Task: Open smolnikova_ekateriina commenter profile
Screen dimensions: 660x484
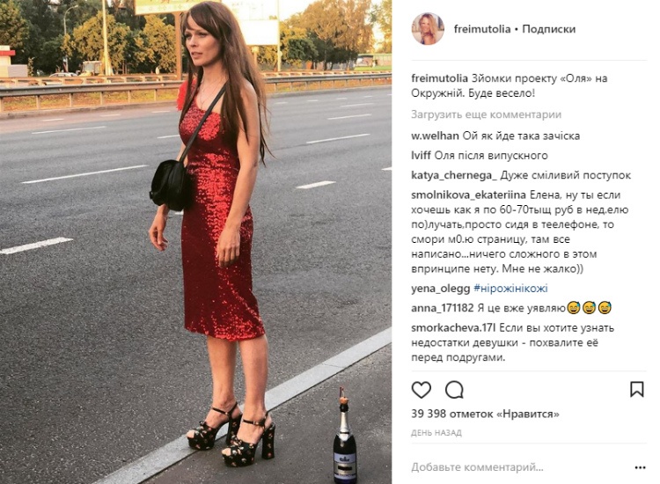Action: 468,194
